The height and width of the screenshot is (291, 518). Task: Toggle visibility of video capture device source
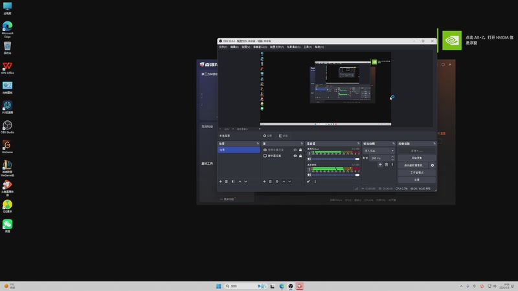tap(295, 150)
